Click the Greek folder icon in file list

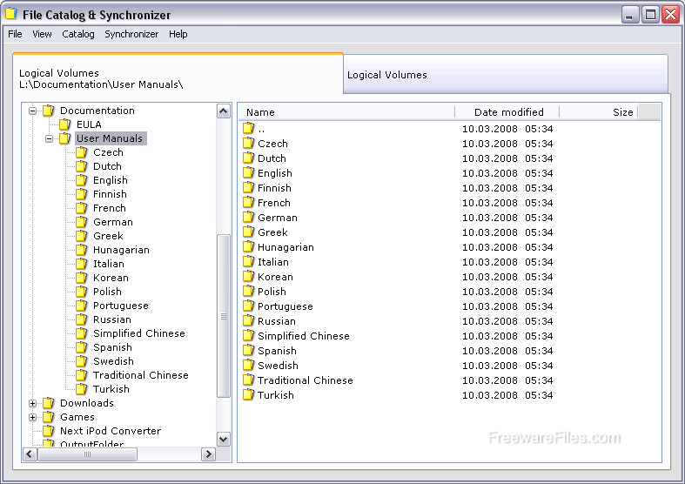(x=248, y=232)
